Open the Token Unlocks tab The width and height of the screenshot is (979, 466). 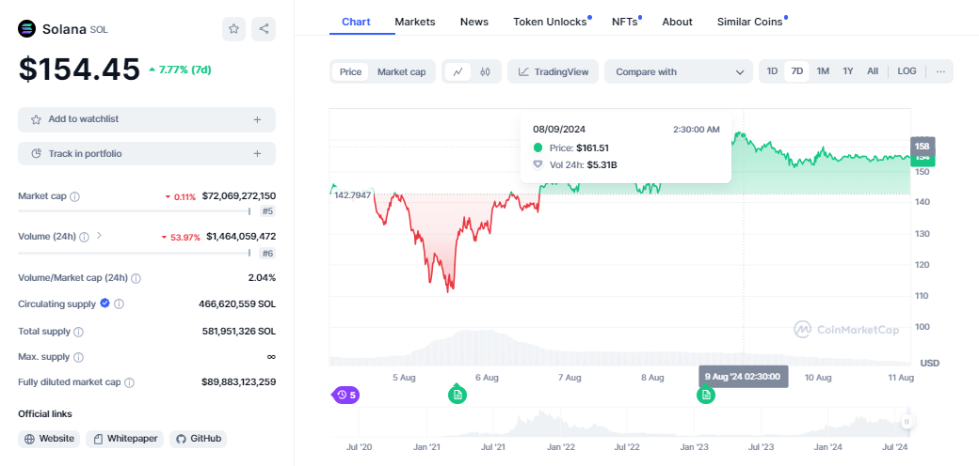point(550,22)
